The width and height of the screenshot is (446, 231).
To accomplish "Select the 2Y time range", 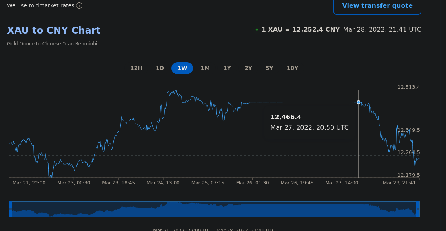I will click(248, 68).
